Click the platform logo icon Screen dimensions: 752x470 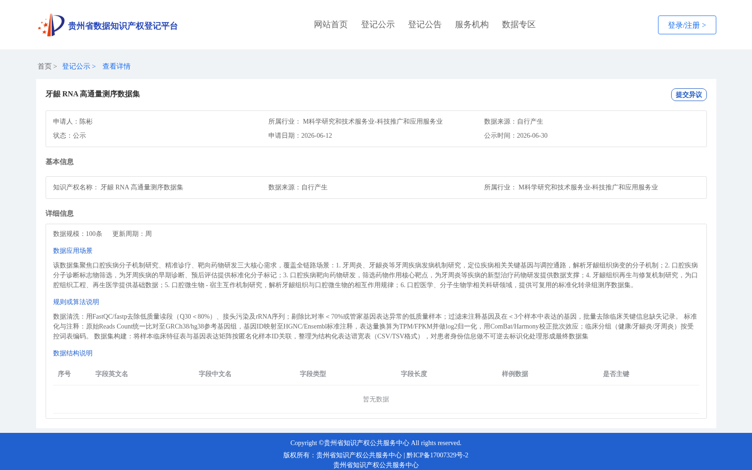51,25
